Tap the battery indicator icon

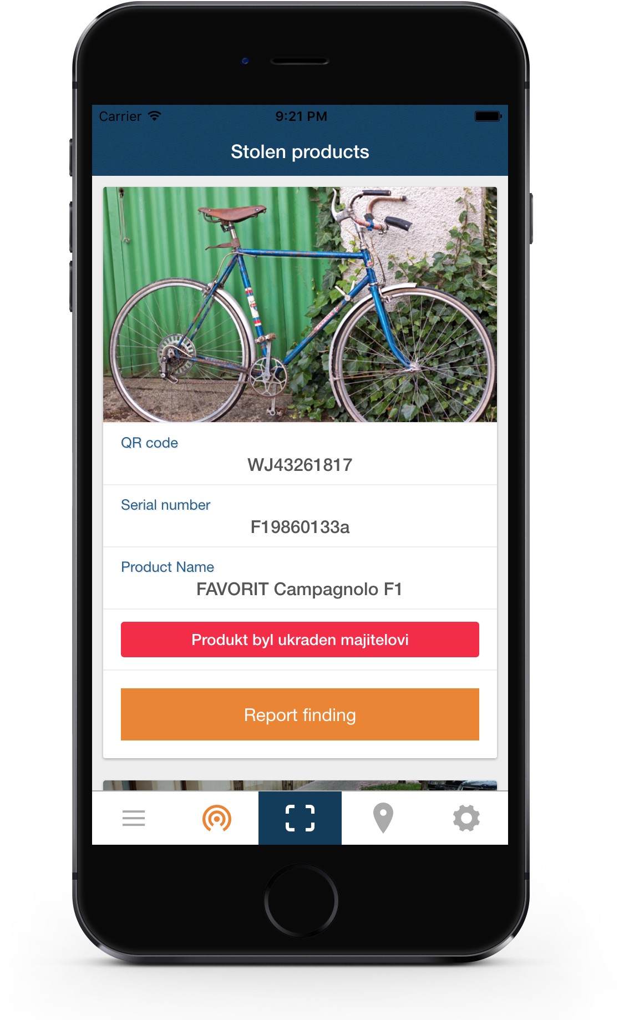[x=488, y=116]
